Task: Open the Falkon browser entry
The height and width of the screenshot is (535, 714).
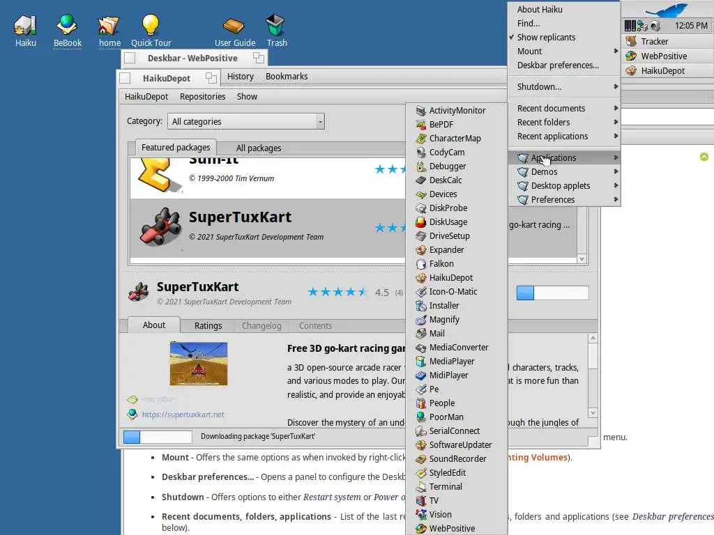Action: (456, 264)
